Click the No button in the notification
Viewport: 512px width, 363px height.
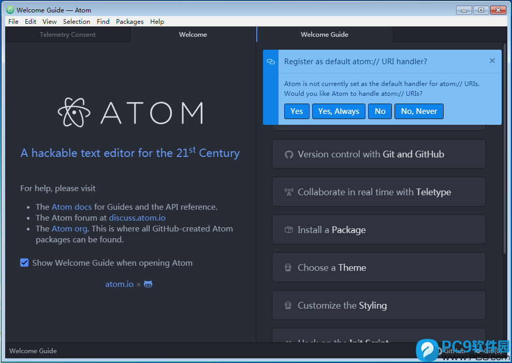coord(380,111)
